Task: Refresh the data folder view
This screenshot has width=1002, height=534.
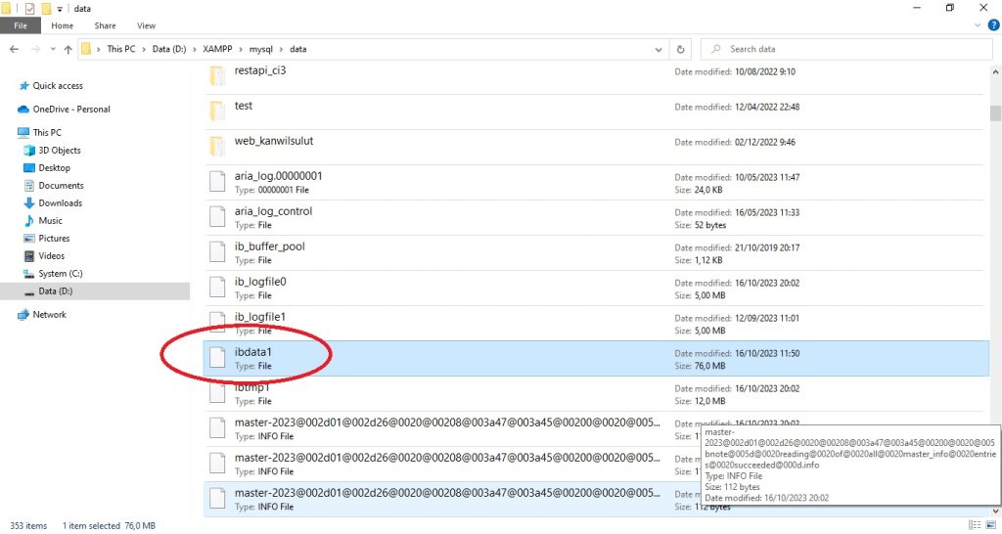Action: coord(681,49)
